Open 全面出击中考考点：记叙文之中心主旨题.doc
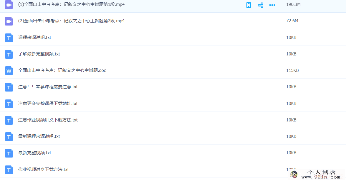The width and height of the screenshot is (346, 181). 62,70
